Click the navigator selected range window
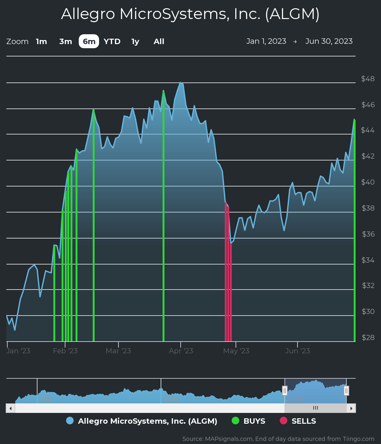 [316, 391]
